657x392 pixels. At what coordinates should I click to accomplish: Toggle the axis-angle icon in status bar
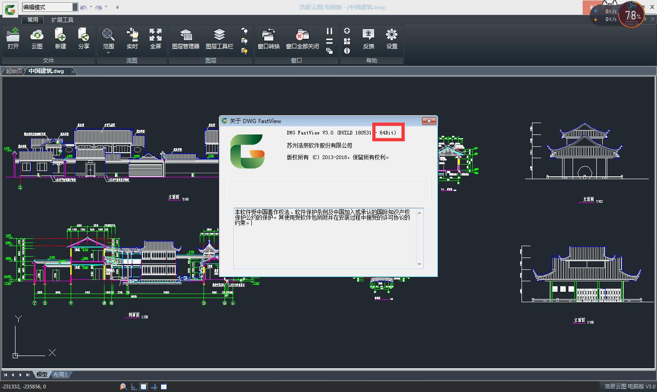[134, 387]
